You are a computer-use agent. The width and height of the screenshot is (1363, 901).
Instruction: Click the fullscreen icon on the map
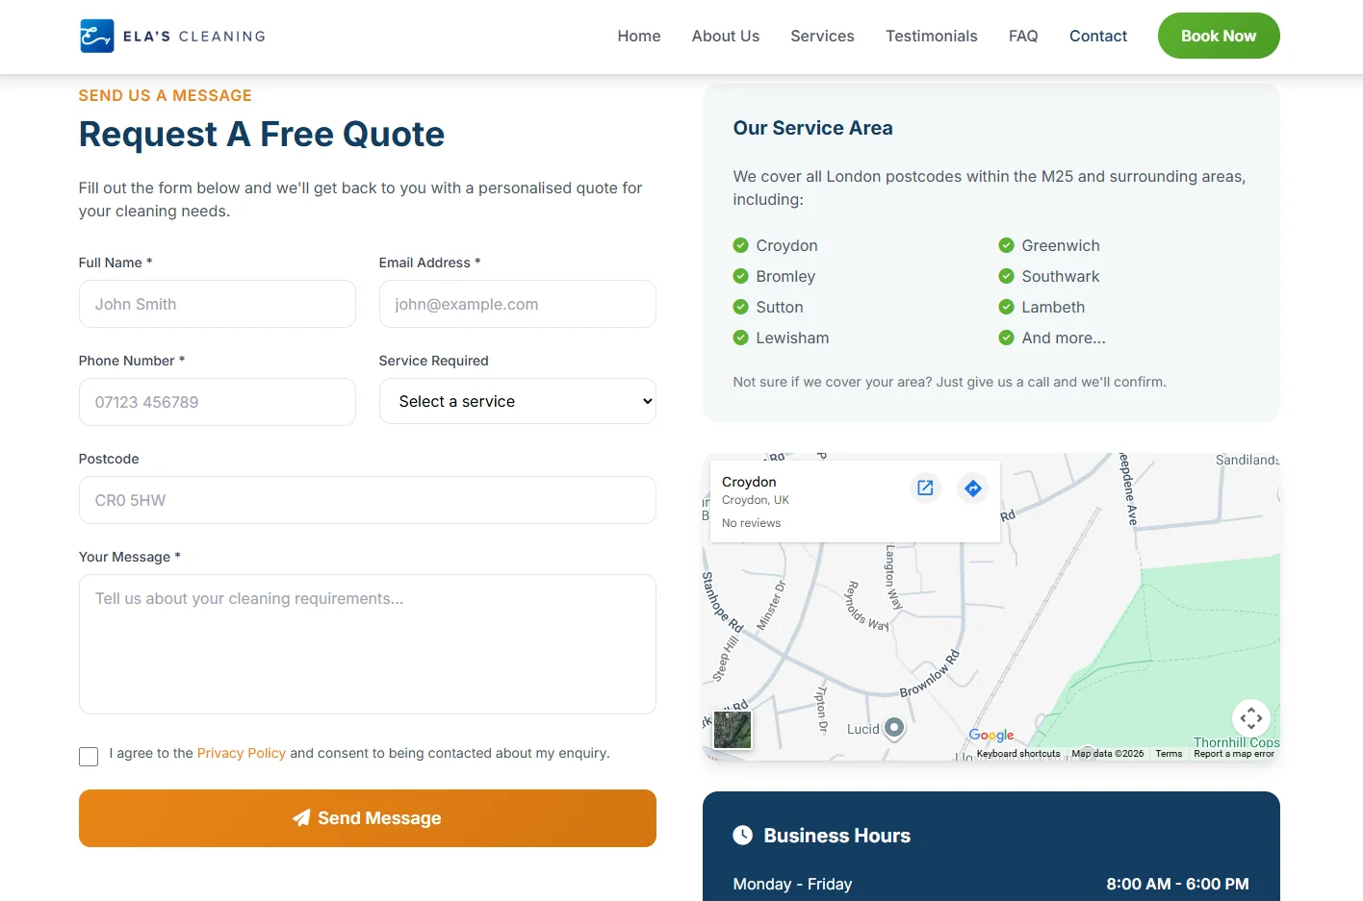click(x=1251, y=717)
